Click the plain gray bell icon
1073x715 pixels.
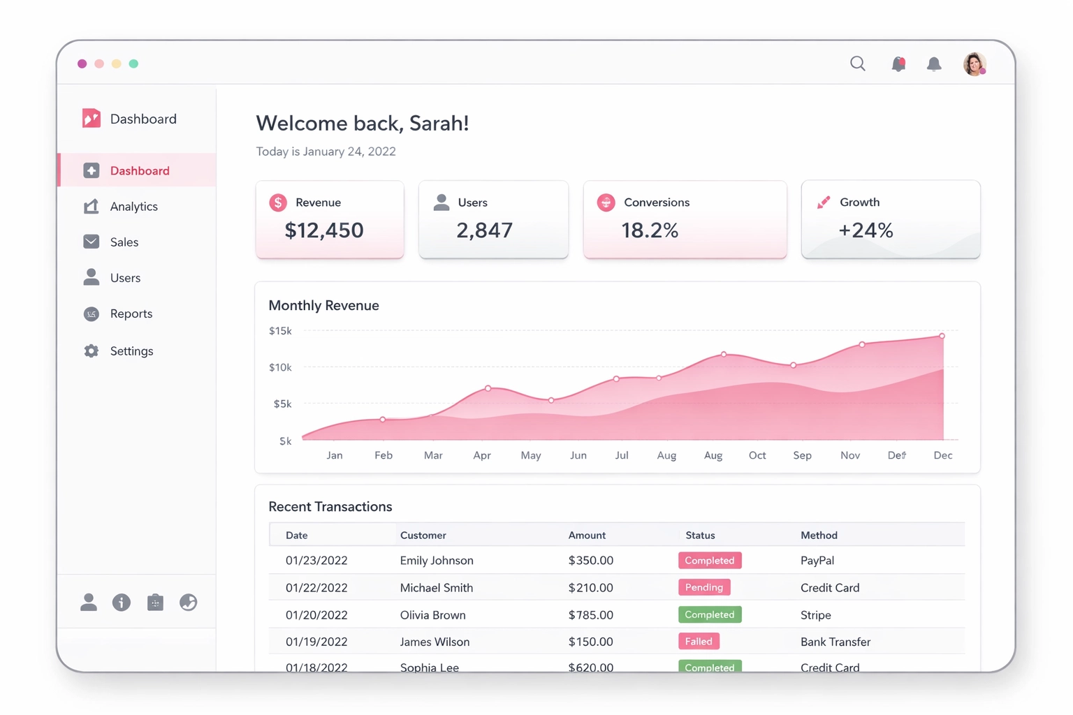pyautogui.click(x=933, y=64)
